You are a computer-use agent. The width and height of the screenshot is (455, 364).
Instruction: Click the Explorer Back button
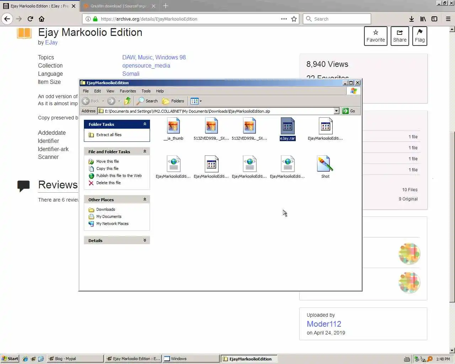[91, 101]
